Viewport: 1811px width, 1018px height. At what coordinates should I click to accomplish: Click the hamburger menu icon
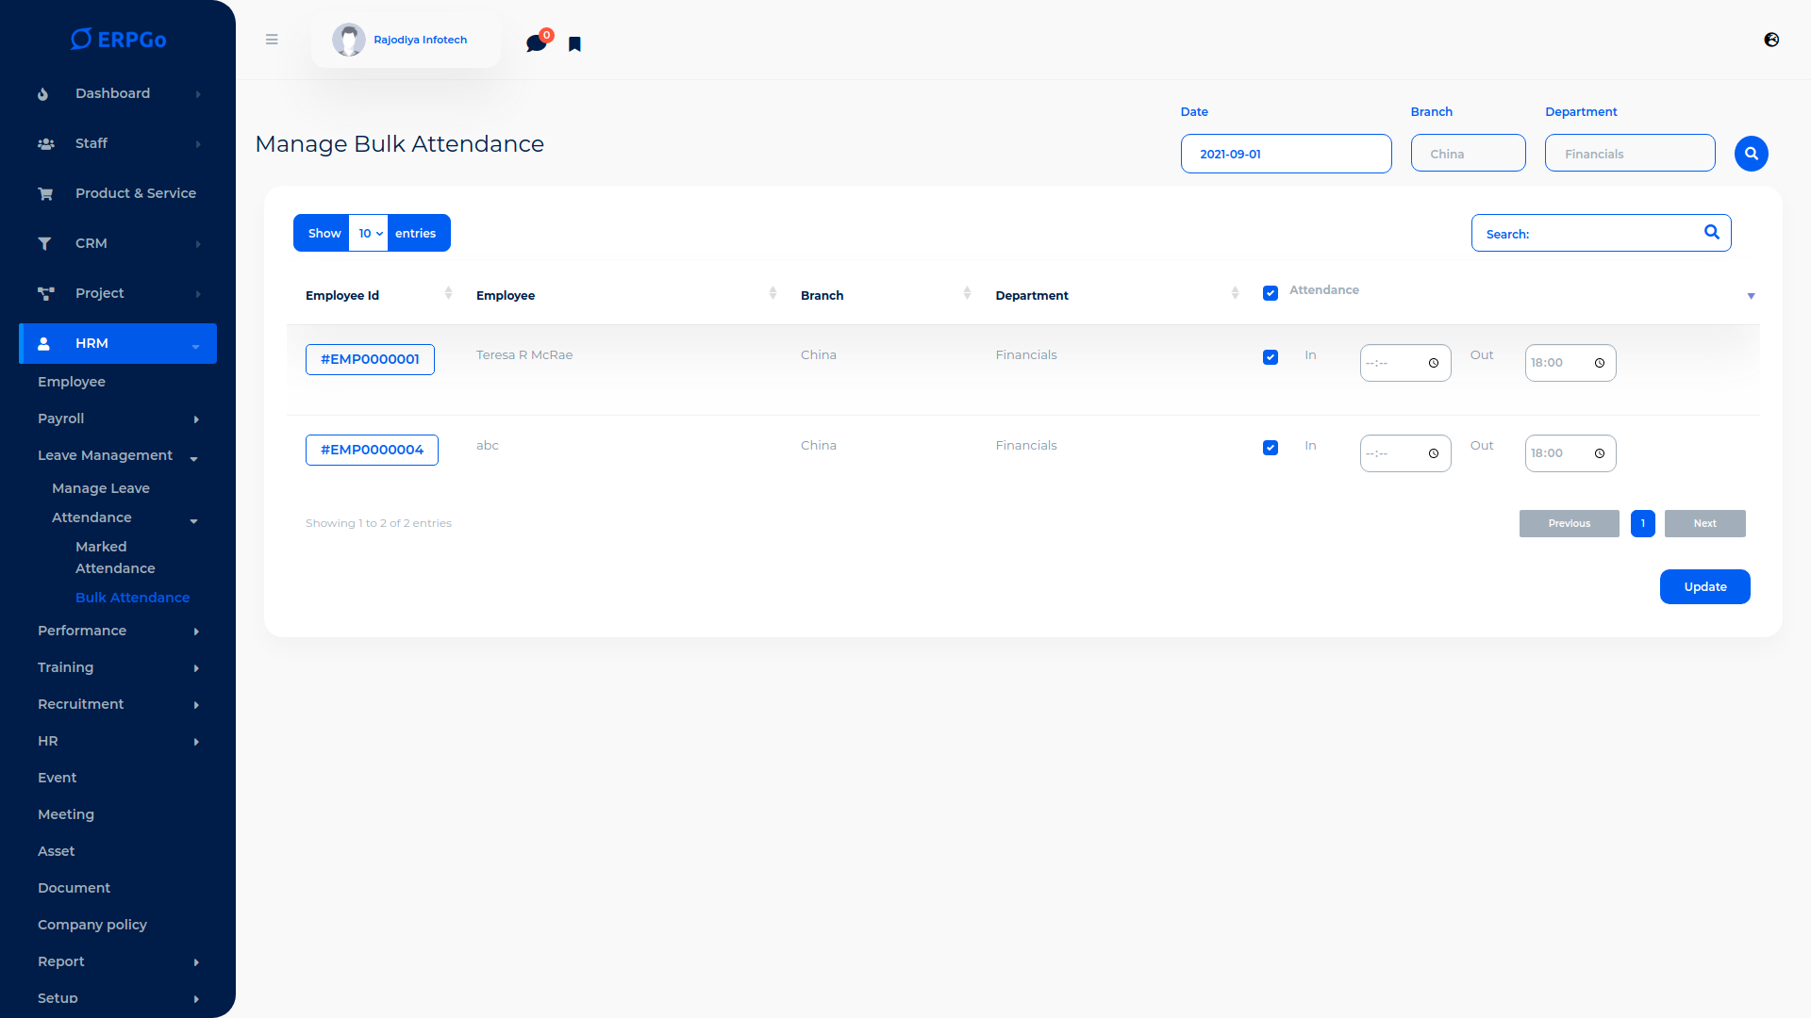pos(272,40)
